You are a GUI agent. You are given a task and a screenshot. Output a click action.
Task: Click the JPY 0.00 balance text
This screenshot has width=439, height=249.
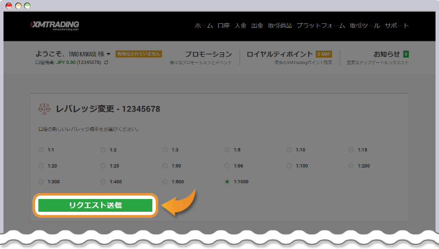click(x=66, y=62)
